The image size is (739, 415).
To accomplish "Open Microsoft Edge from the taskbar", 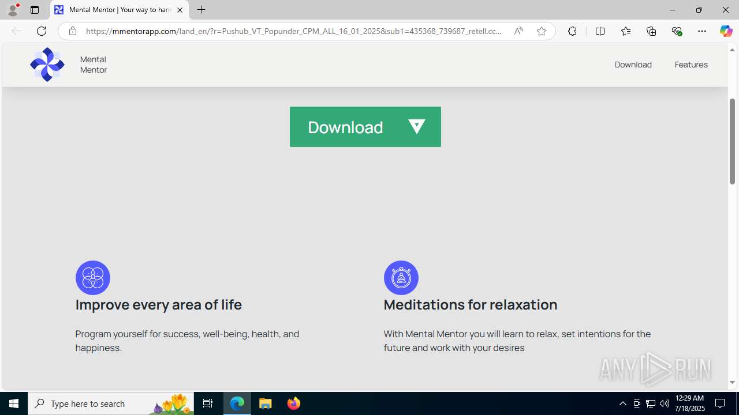I will point(237,403).
